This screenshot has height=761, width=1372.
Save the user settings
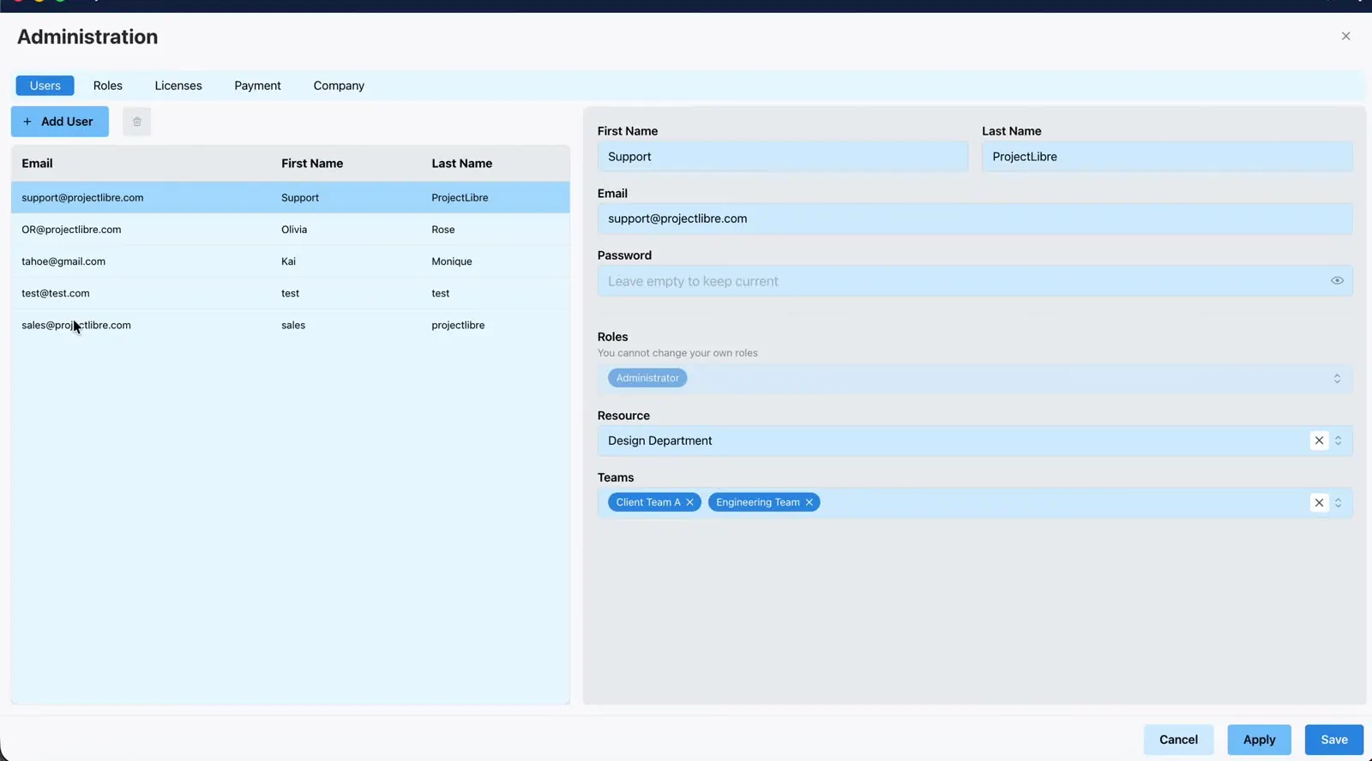(1334, 740)
